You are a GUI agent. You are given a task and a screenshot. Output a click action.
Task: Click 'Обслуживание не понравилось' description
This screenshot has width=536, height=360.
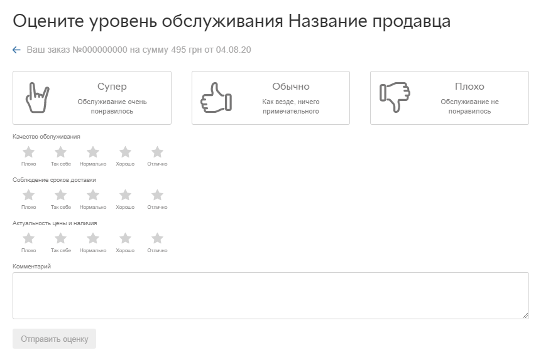469,107
